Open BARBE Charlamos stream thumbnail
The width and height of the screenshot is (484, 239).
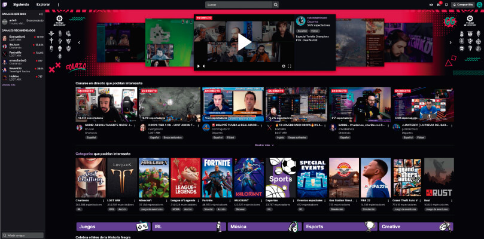coord(360,104)
